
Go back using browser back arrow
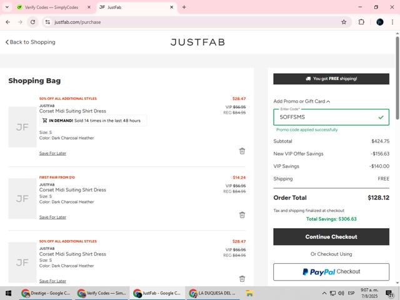point(8,22)
